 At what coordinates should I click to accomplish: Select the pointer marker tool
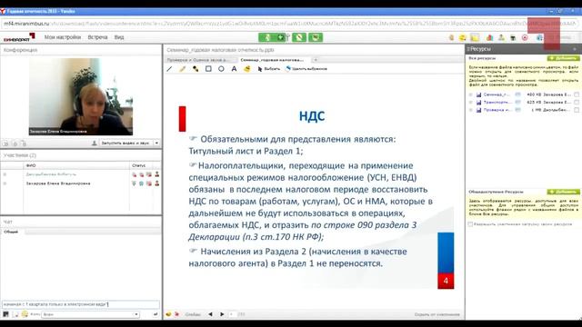click(x=196, y=69)
